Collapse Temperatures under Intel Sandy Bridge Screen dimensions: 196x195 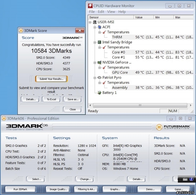(100, 48)
